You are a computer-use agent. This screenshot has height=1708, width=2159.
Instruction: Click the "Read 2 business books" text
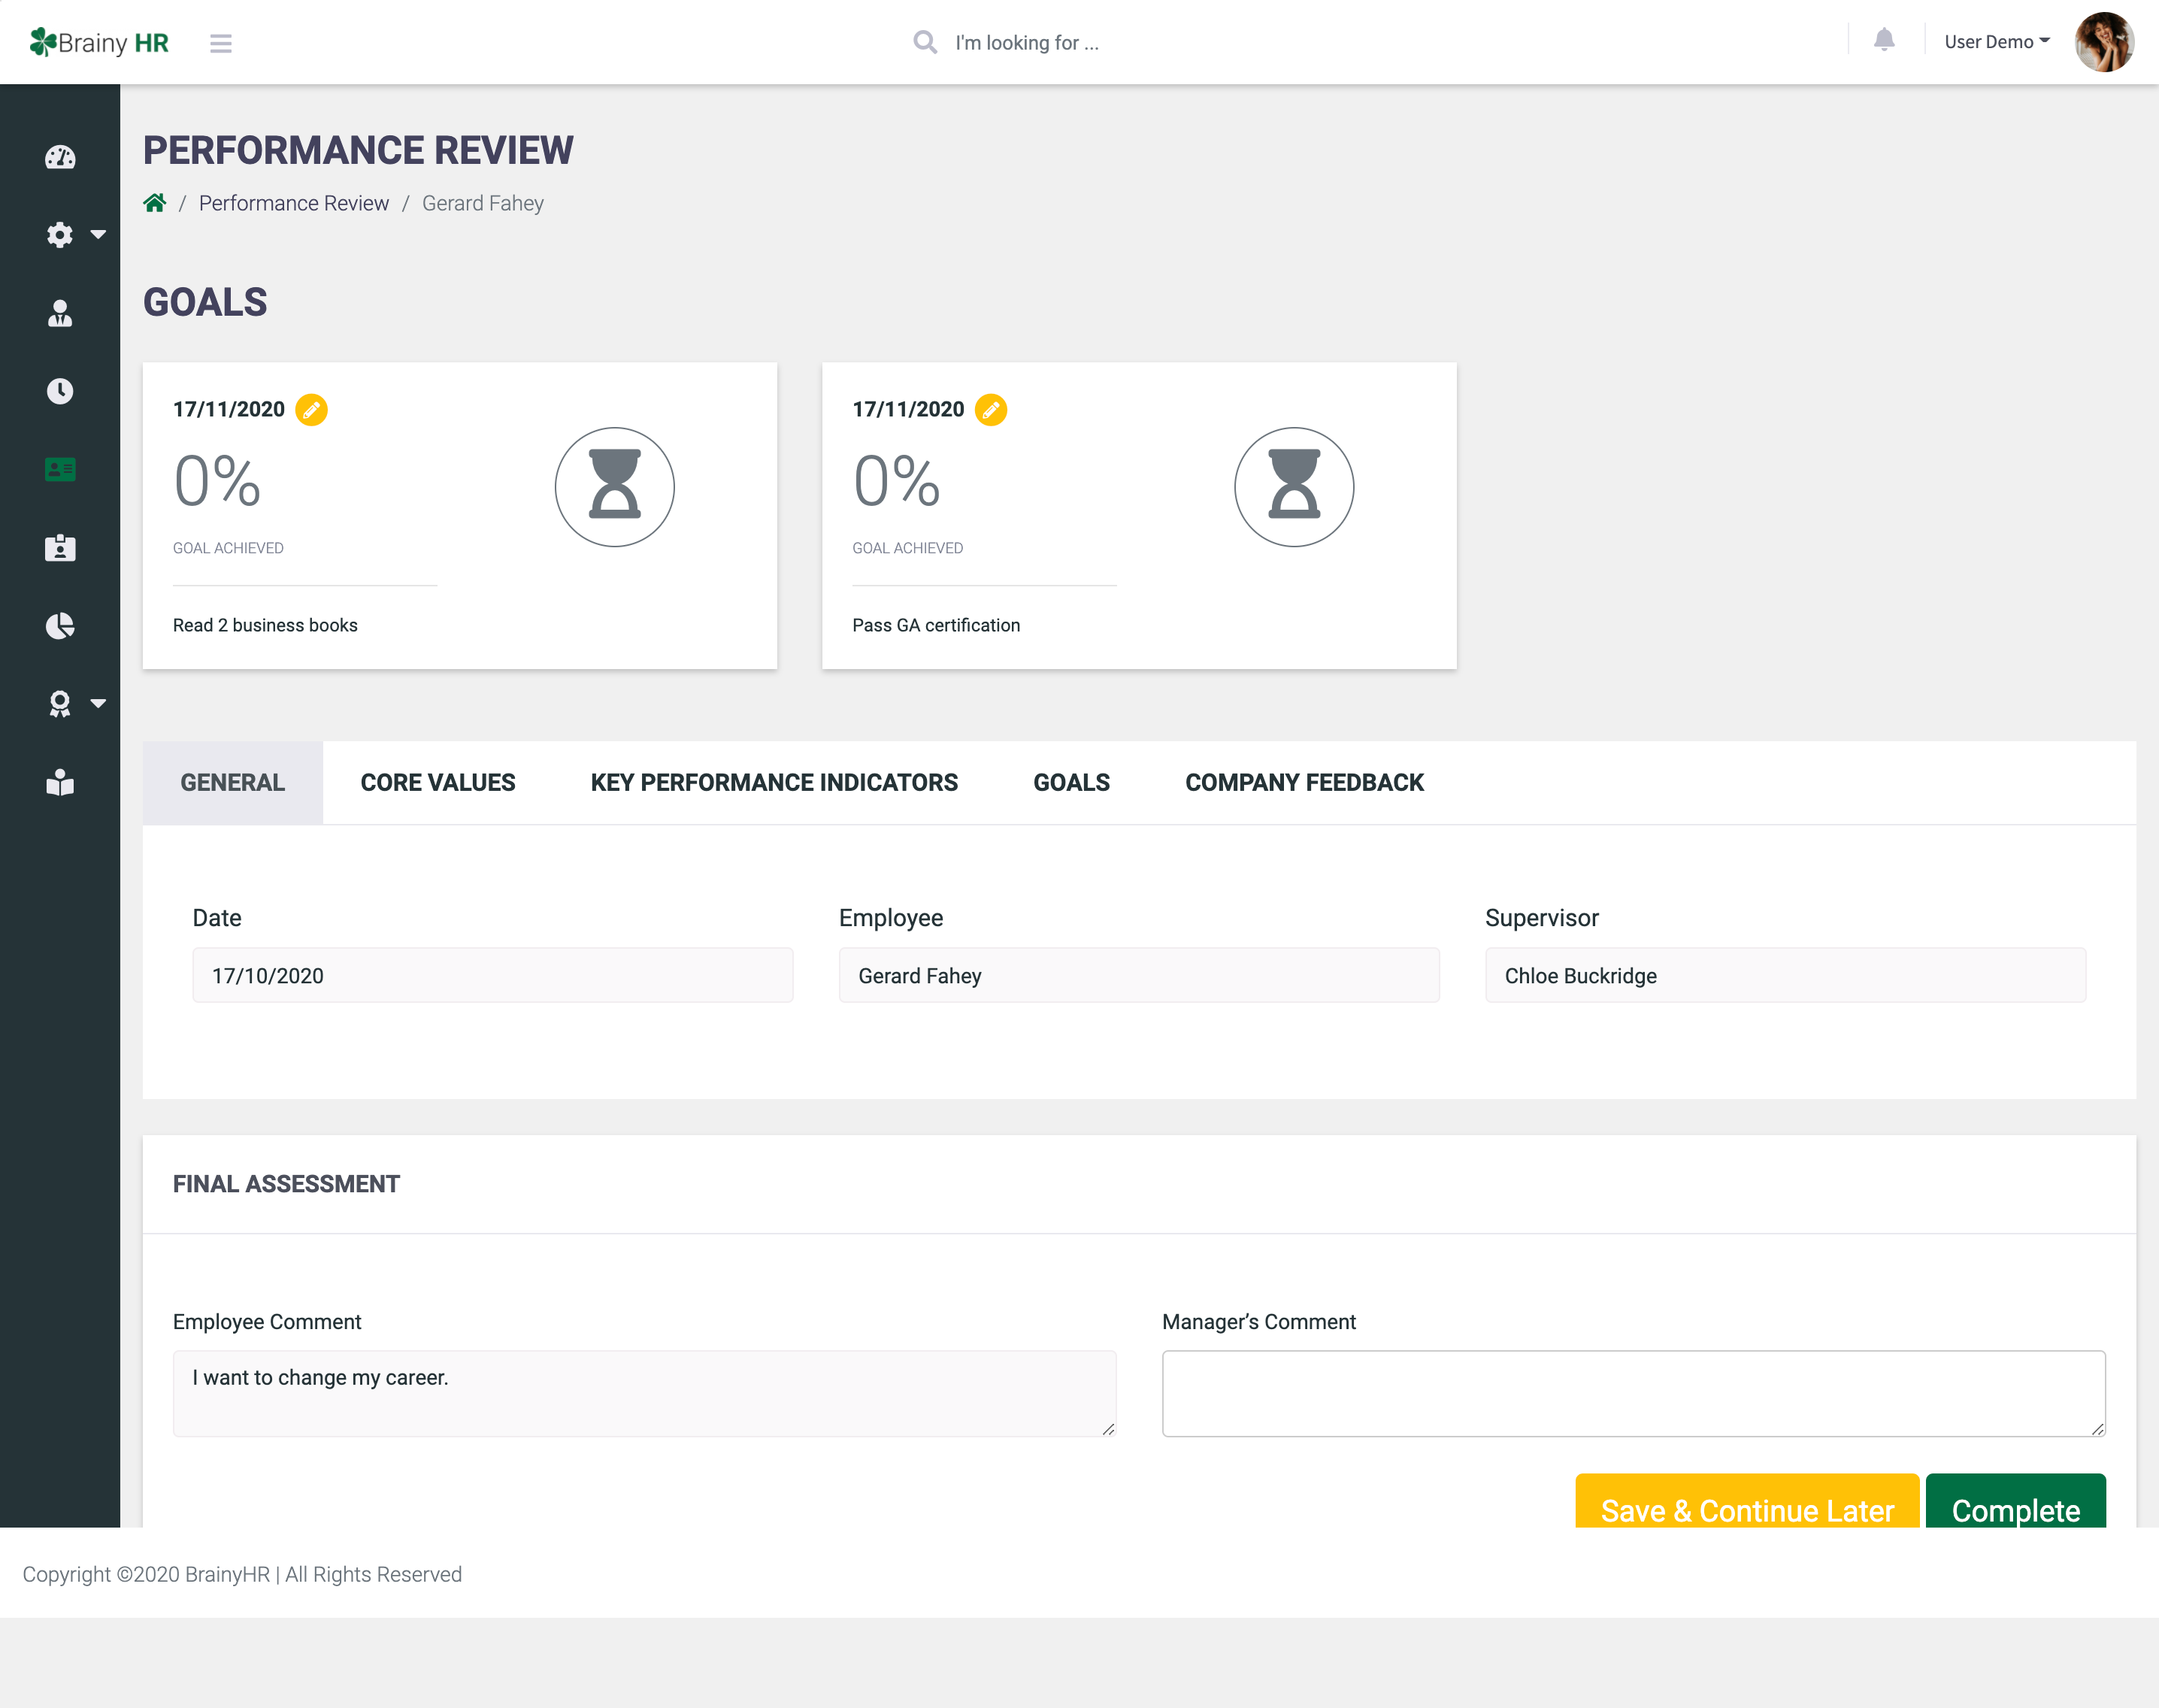coord(265,625)
